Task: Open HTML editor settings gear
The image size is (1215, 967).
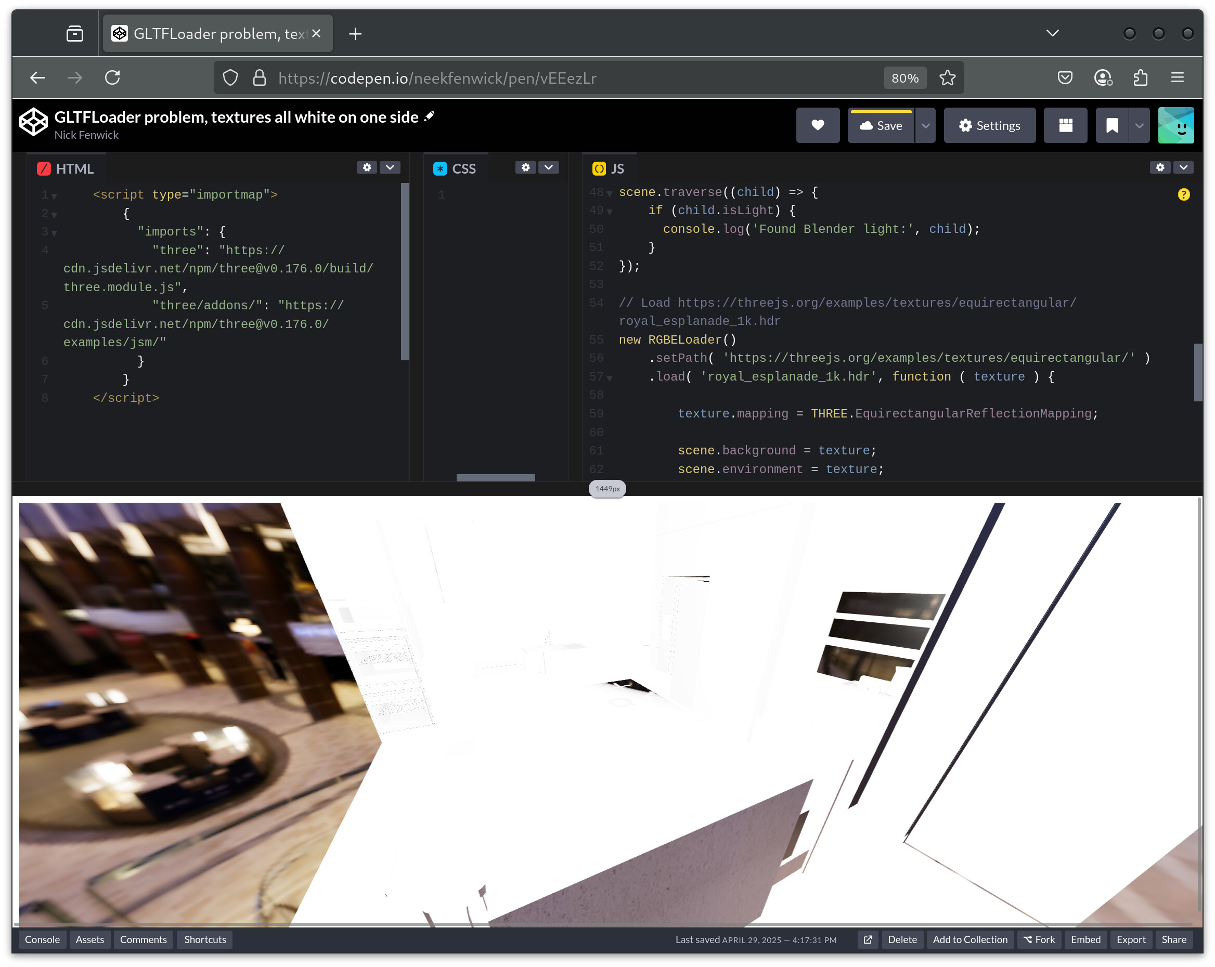Action: click(367, 167)
